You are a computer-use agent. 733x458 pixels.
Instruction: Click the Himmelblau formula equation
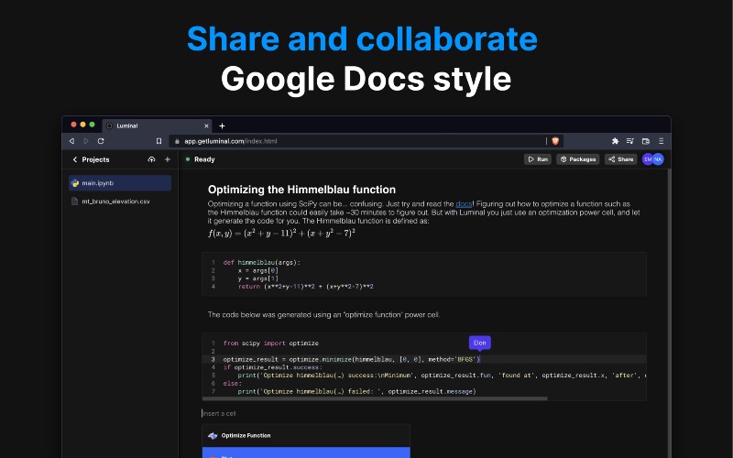281,233
